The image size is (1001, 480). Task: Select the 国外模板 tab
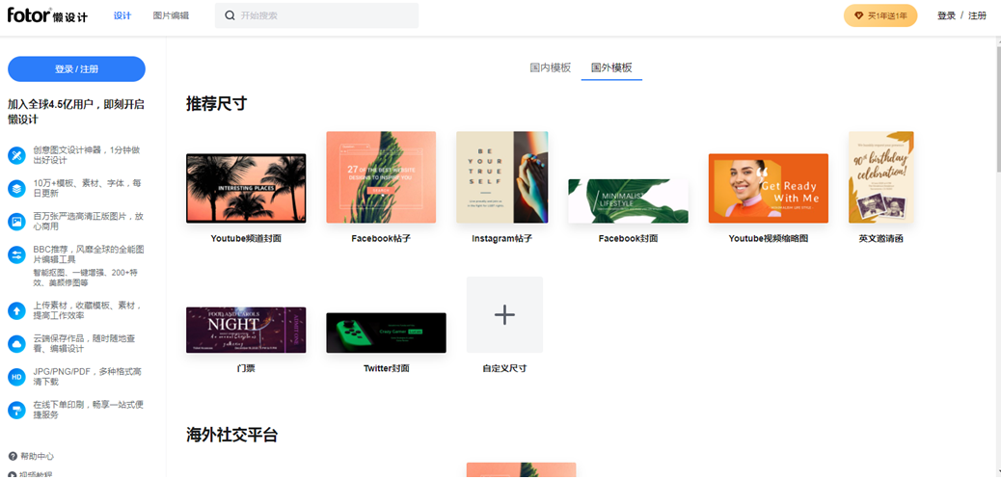(x=611, y=67)
